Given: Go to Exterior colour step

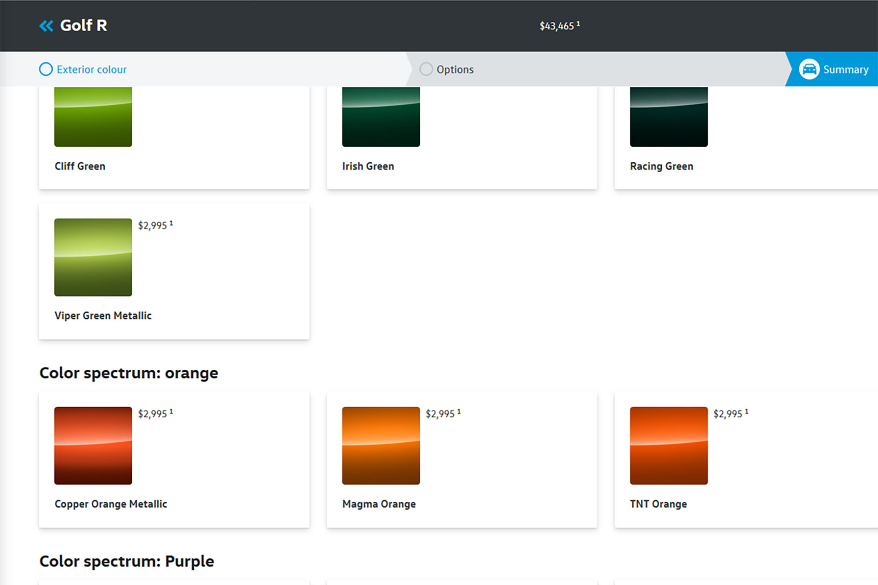Looking at the screenshot, I should coord(91,69).
